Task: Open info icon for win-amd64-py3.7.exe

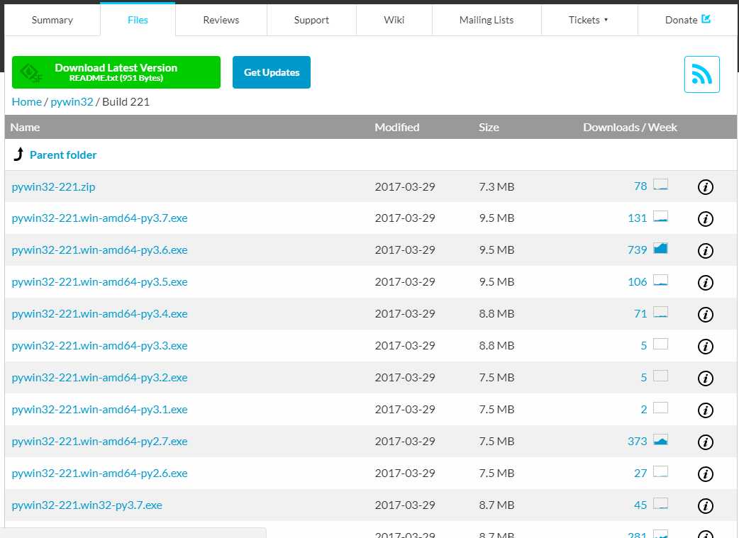Action: [x=705, y=218]
